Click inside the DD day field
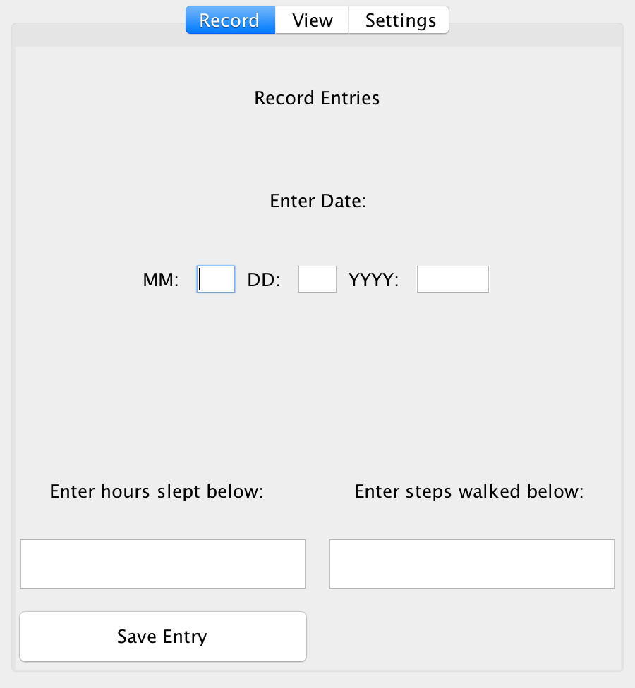635x688 pixels. tap(317, 279)
